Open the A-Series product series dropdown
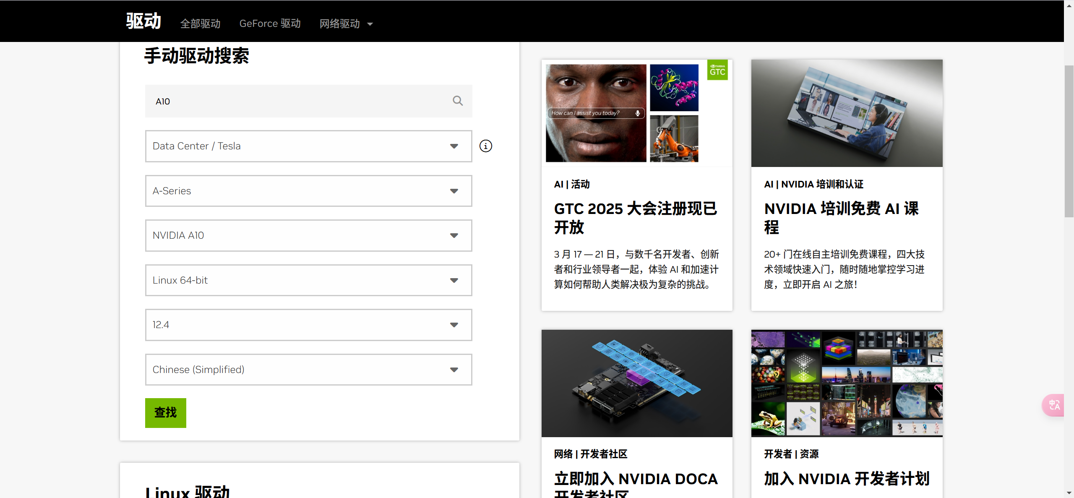The image size is (1074, 498). tap(308, 191)
